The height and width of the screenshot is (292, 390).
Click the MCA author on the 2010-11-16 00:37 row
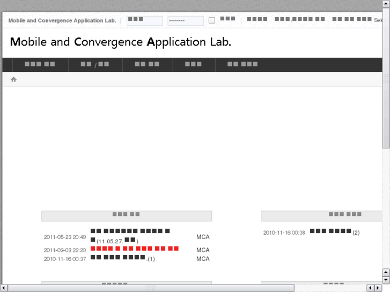tap(203, 259)
